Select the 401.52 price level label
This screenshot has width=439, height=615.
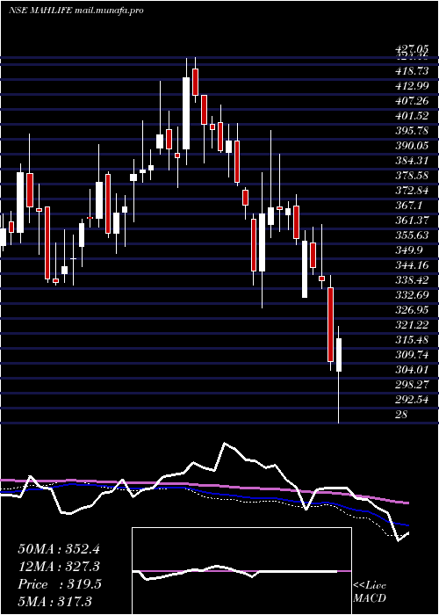[x=412, y=116]
